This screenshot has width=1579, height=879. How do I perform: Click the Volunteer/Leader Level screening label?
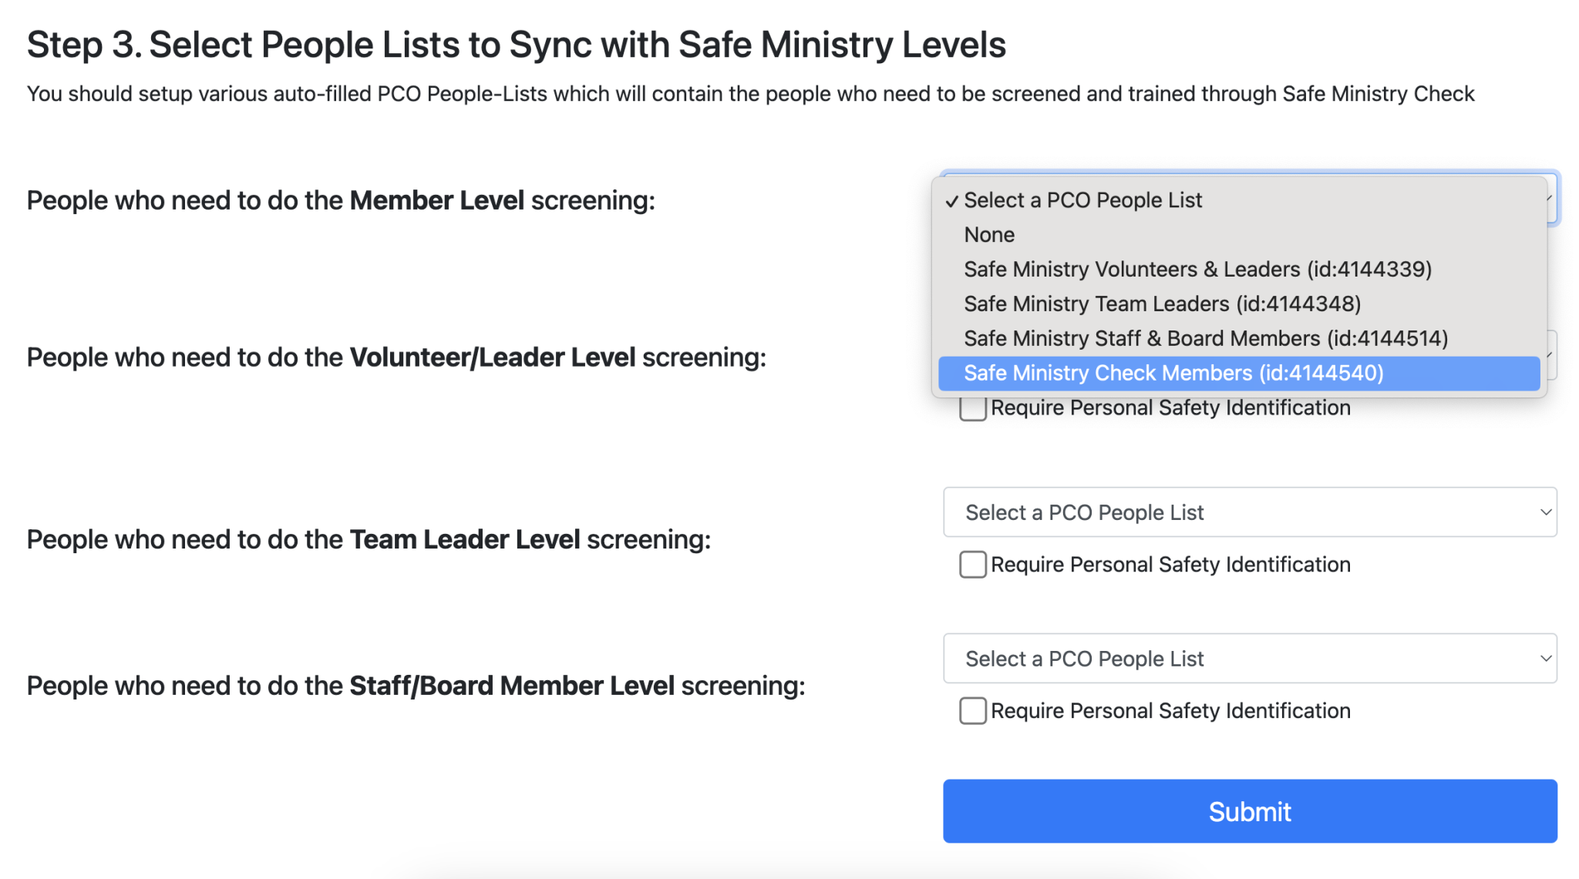click(x=396, y=357)
